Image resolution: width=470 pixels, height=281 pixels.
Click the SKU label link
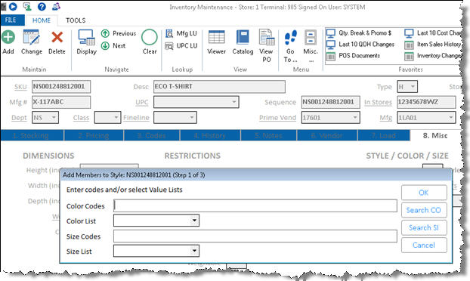coord(20,87)
